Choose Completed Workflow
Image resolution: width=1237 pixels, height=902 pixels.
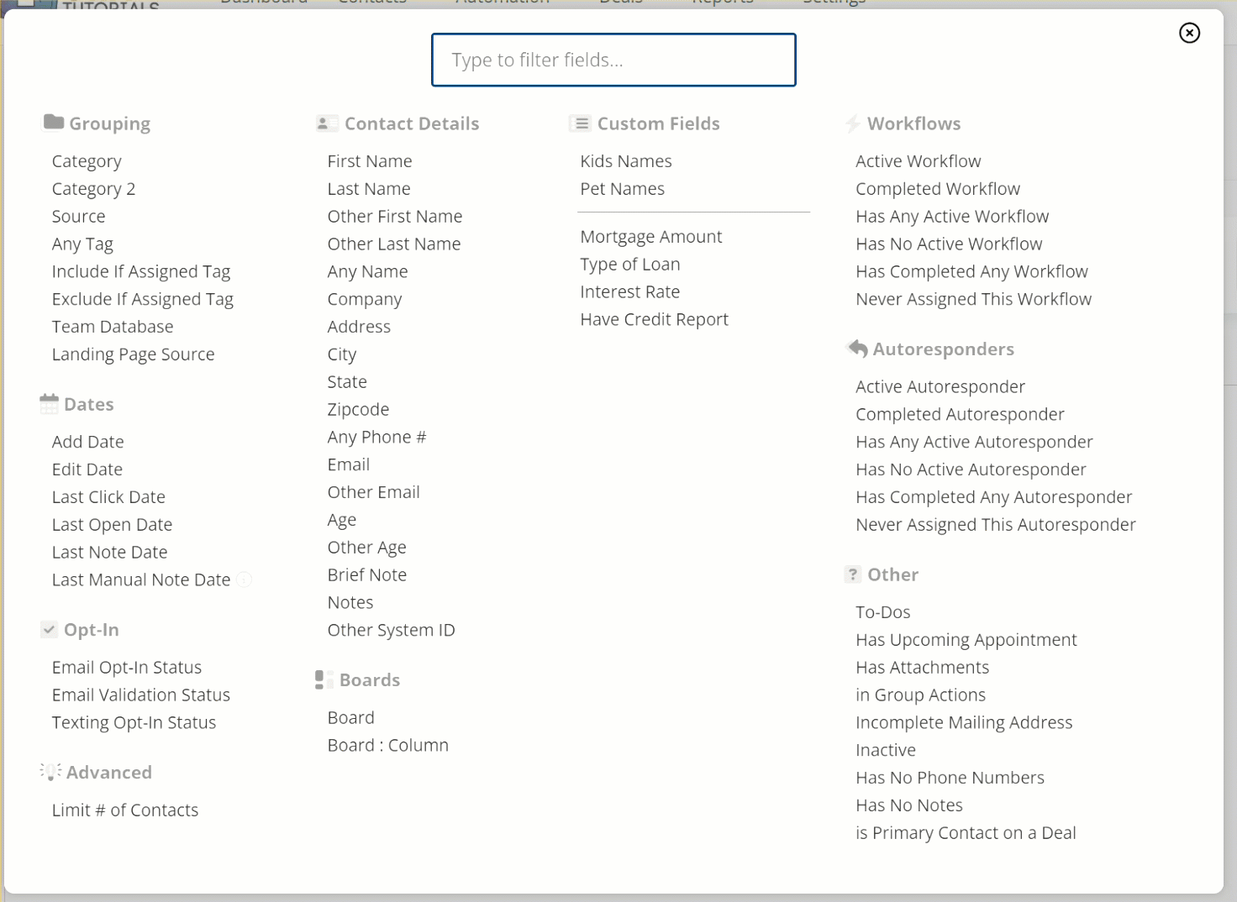pos(938,189)
